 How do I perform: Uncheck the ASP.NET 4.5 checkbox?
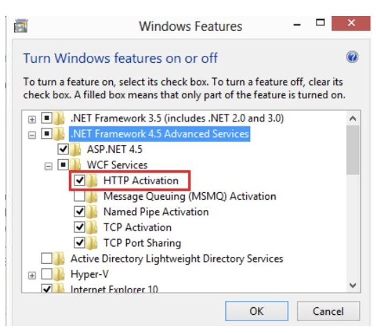(63, 149)
